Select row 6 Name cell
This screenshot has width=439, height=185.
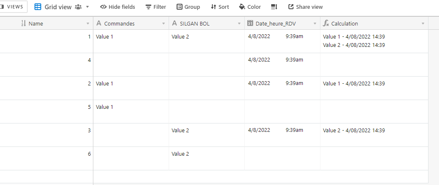click(47, 158)
